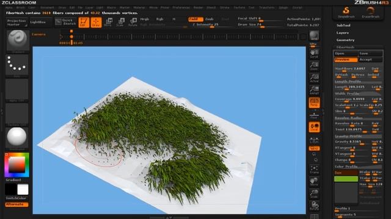Open the Preferences menu
Viewport: 391px width, 219px height.
click(181, 8)
